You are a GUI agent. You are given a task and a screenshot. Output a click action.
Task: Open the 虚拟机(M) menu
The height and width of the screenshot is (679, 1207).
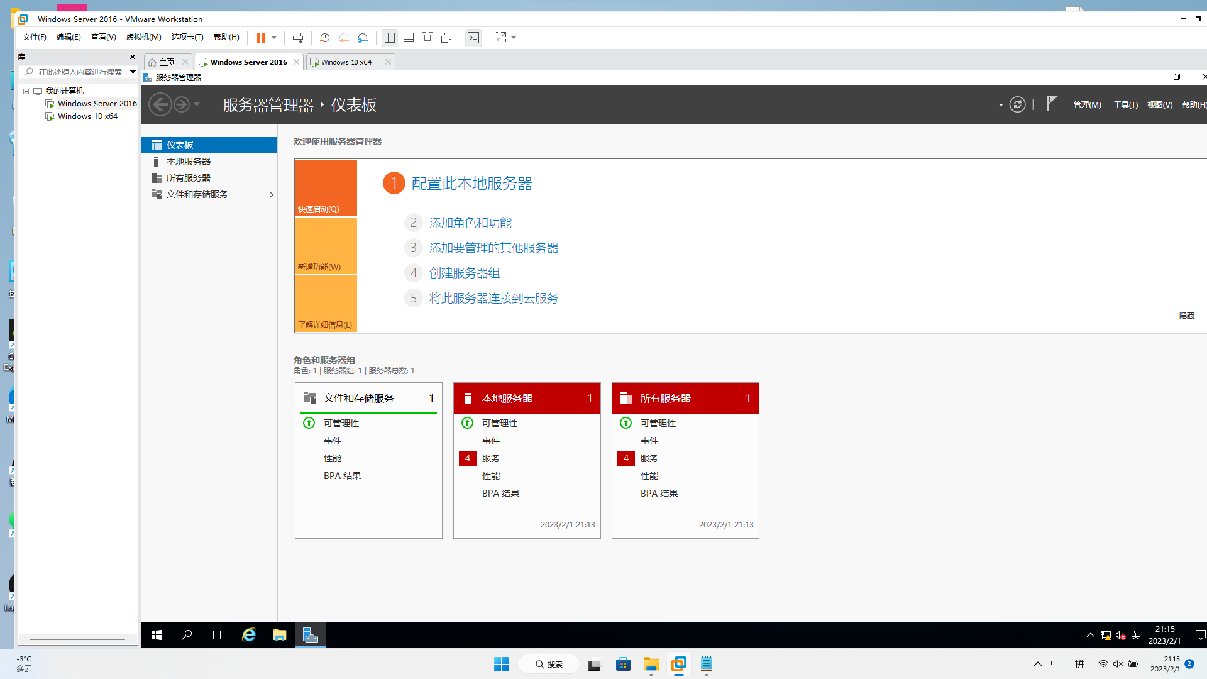[x=143, y=37]
